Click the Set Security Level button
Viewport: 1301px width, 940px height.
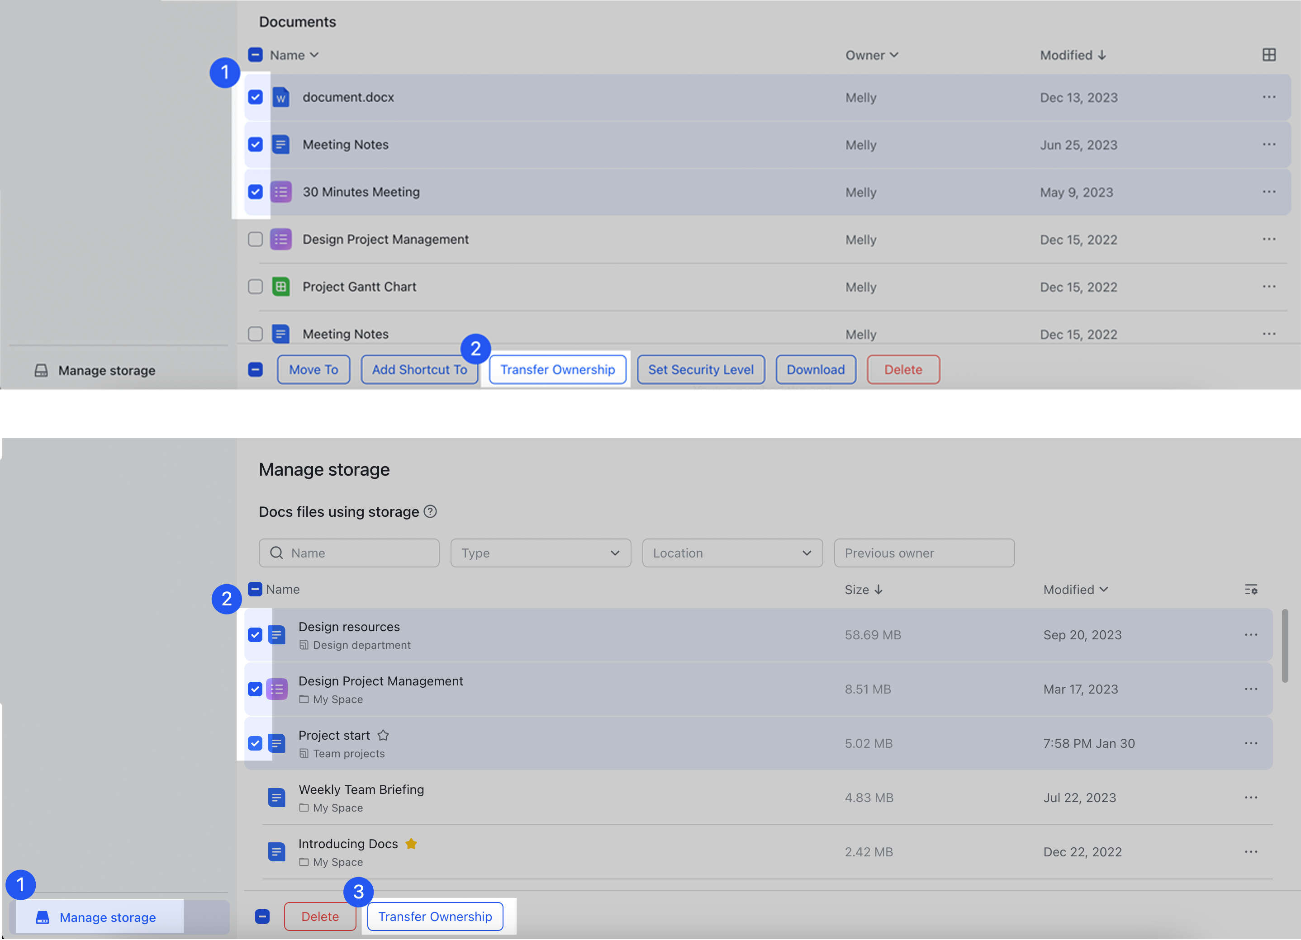coord(700,369)
